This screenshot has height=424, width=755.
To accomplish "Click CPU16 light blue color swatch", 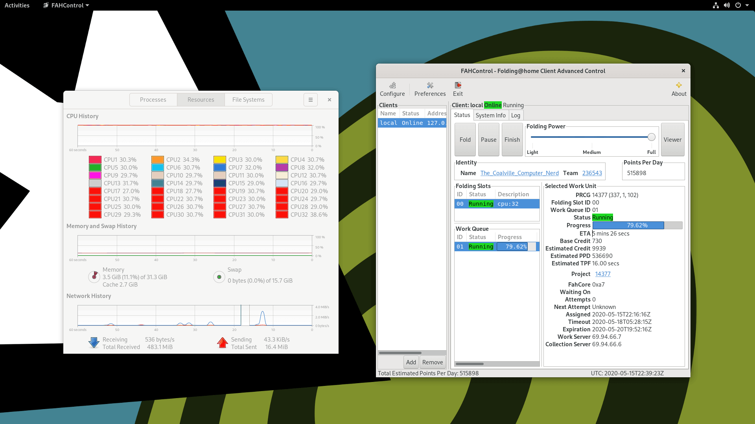I will coord(282,183).
